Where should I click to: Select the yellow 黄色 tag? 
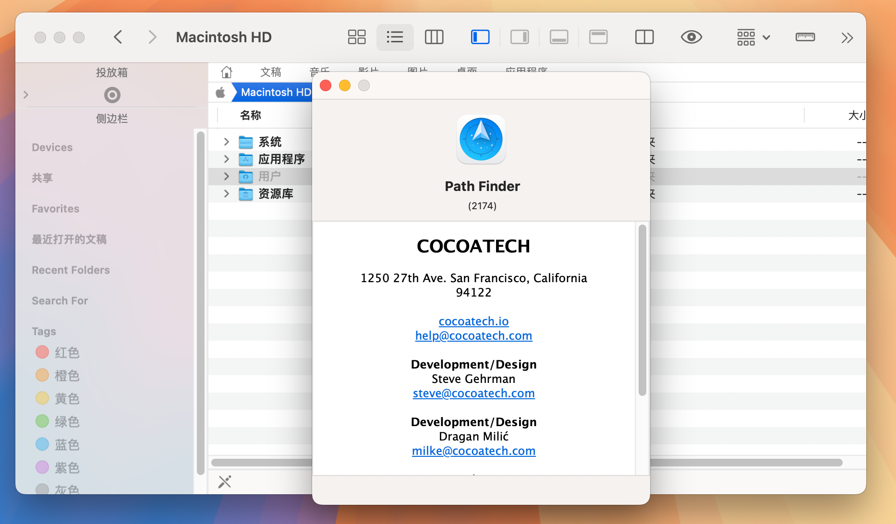[58, 399]
